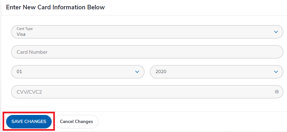Focus the CVV/CVC2 input field
Screen dimensions: 287x132
pos(142,92)
